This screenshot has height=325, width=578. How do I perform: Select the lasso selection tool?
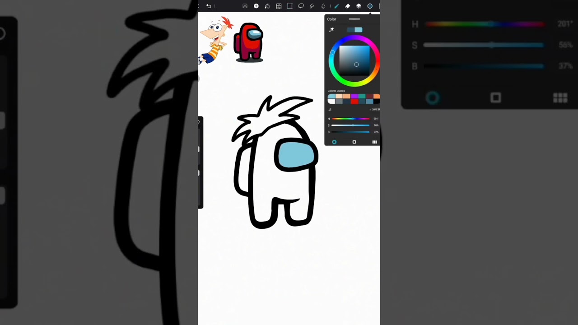301,6
